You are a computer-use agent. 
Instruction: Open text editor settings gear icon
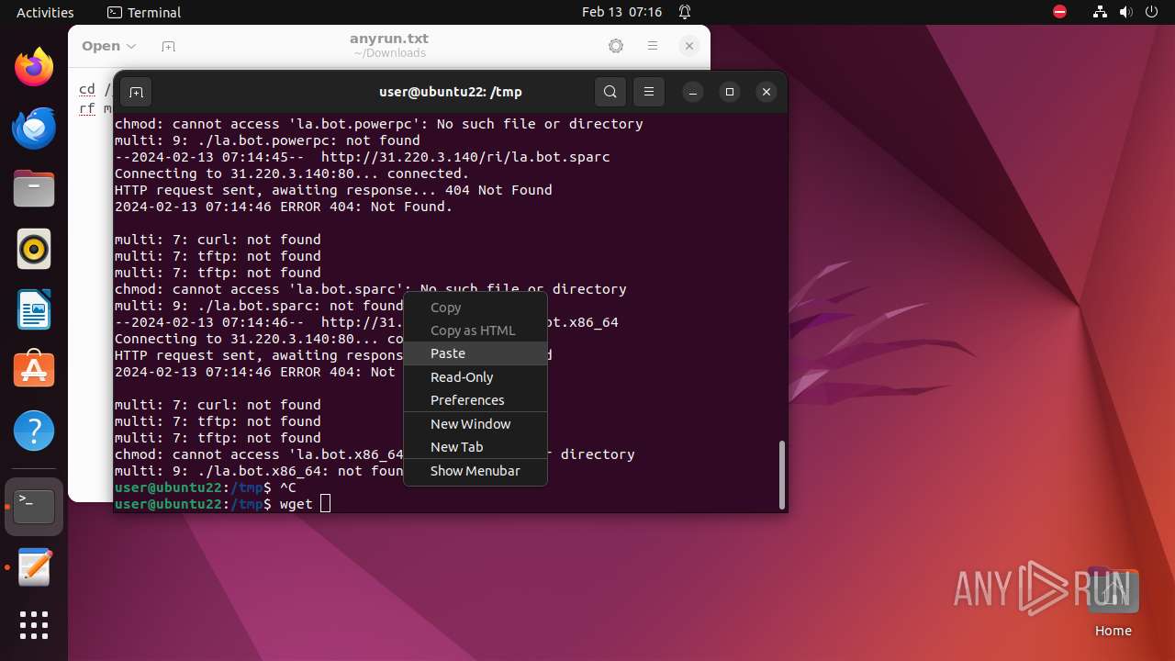616,46
